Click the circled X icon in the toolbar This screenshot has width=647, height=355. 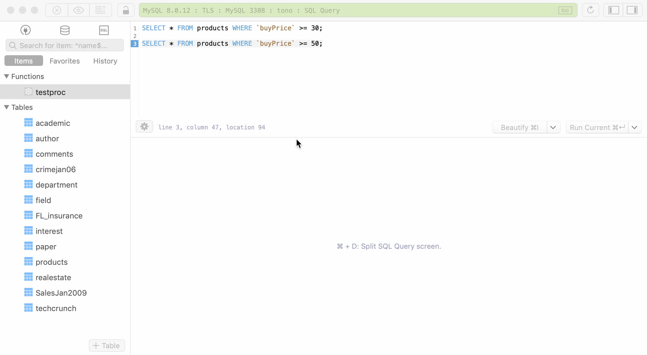coord(57,10)
